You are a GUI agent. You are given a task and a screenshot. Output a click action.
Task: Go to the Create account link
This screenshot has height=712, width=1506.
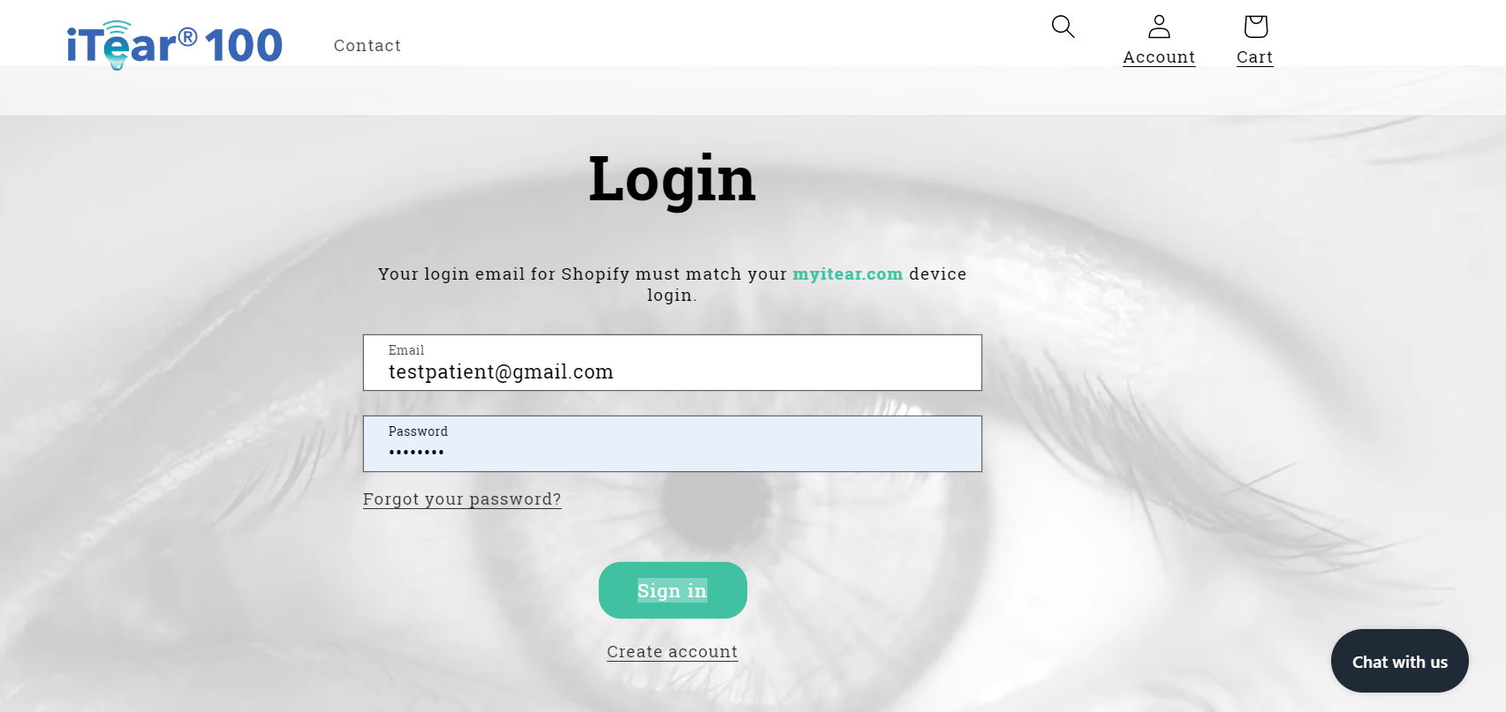pyautogui.click(x=672, y=652)
